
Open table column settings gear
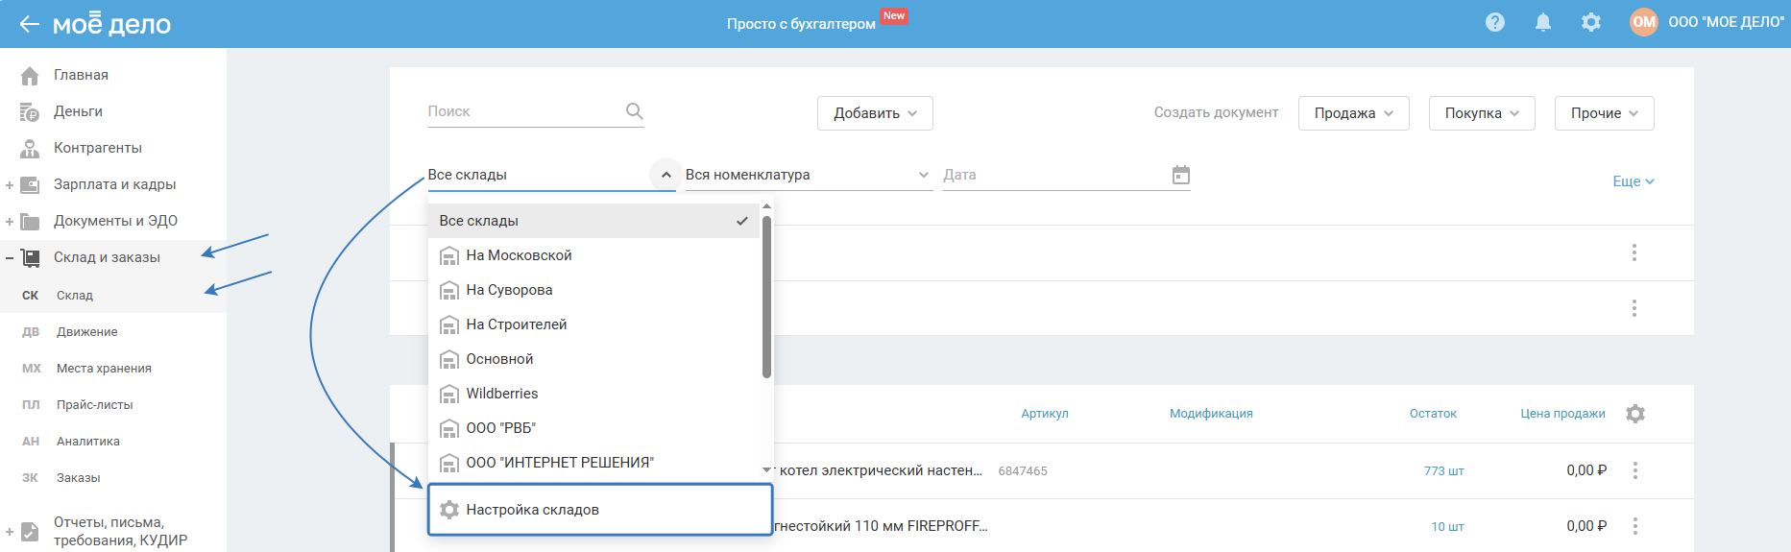(1635, 414)
